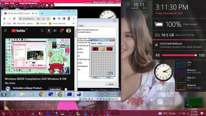Open the YouTube account avatar menu

click(69, 31)
